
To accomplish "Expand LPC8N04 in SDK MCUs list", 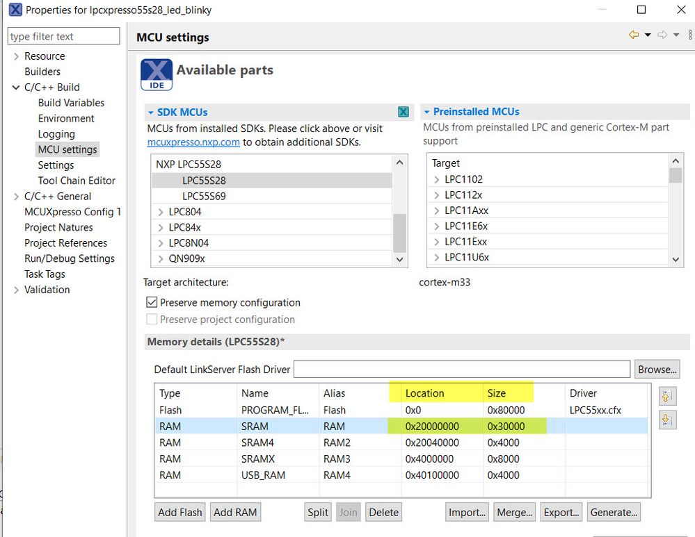I will [x=161, y=243].
